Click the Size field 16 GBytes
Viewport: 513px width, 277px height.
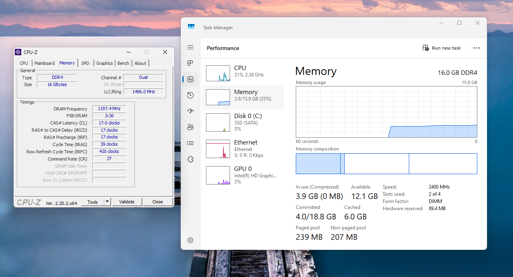click(57, 84)
